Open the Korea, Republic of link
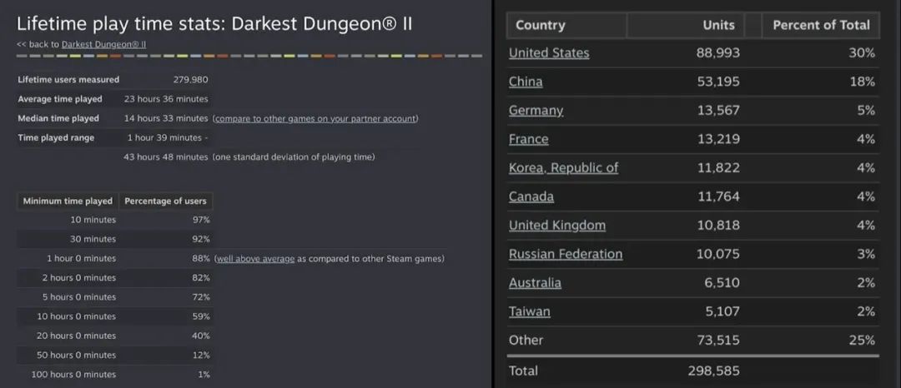 click(x=563, y=168)
